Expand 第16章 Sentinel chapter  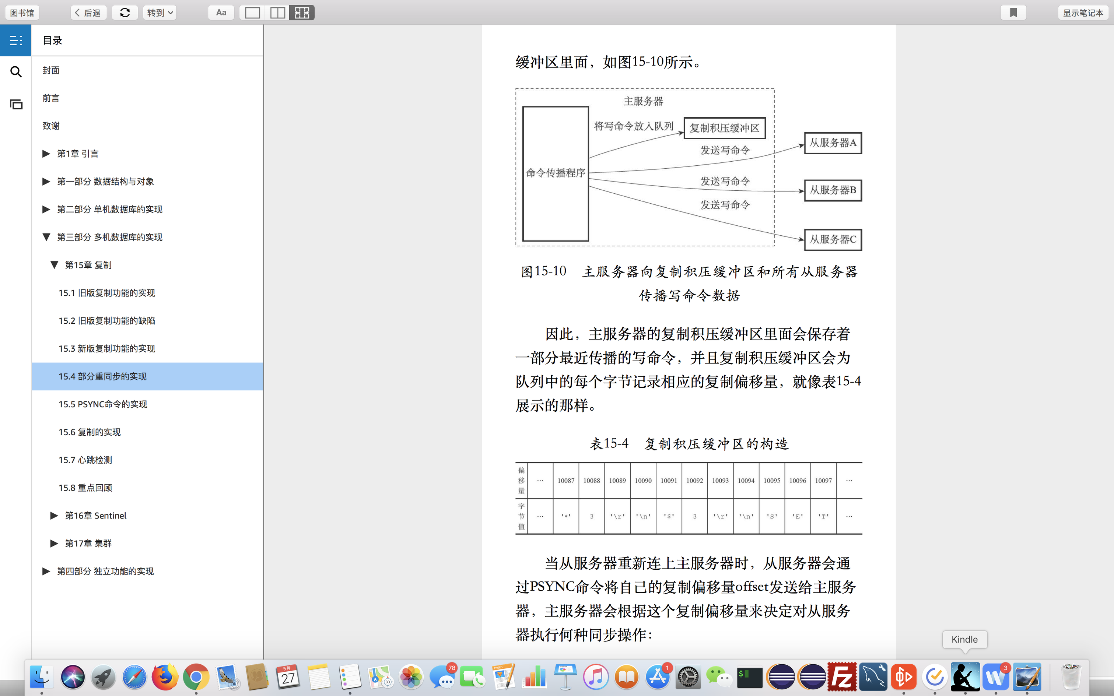pos(54,516)
